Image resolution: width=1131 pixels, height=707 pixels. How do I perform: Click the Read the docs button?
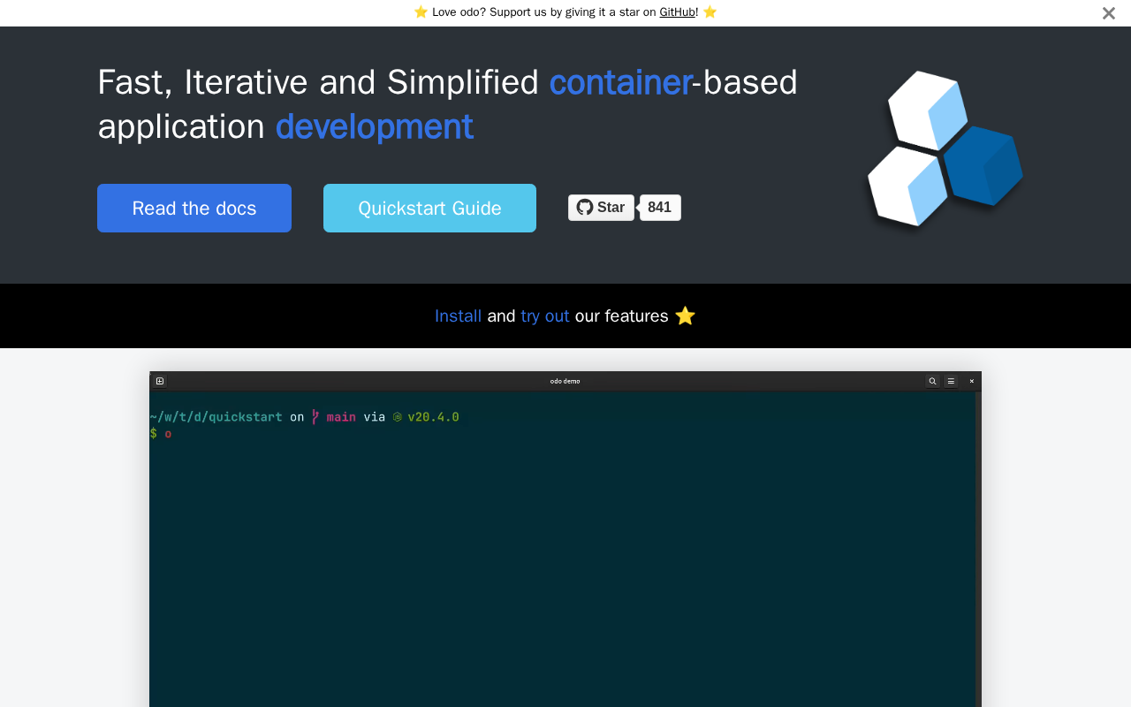tap(194, 208)
